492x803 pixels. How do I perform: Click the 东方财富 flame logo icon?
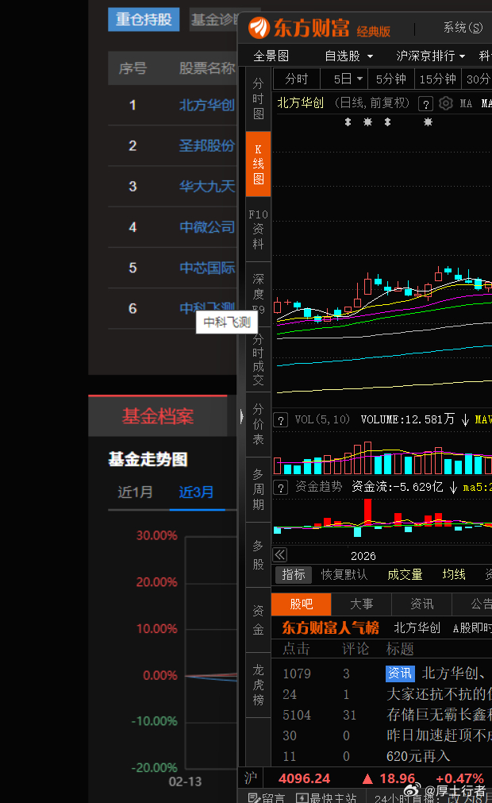click(x=259, y=28)
